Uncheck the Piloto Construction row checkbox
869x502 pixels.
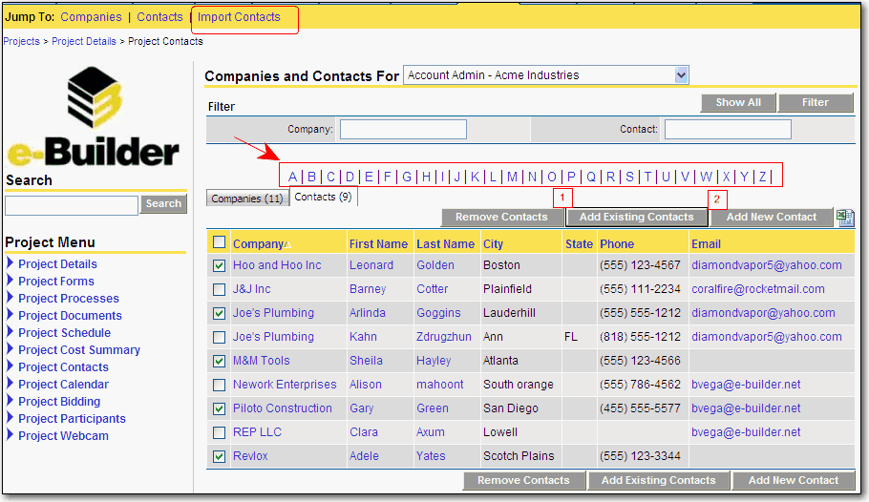pos(220,408)
